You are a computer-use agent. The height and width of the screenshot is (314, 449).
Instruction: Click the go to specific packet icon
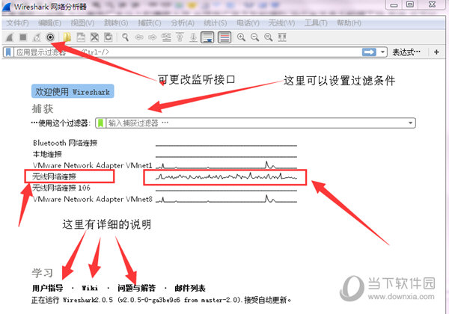(166, 37)
